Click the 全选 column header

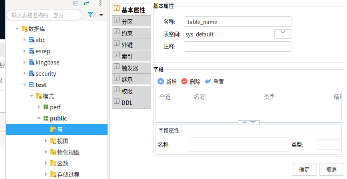[x=165, y=97]
